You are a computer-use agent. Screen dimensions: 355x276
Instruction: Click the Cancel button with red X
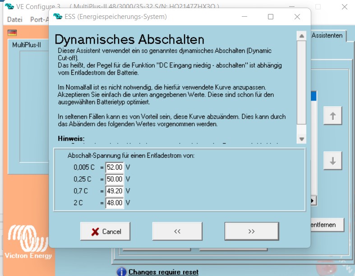[x=105, y=231]
